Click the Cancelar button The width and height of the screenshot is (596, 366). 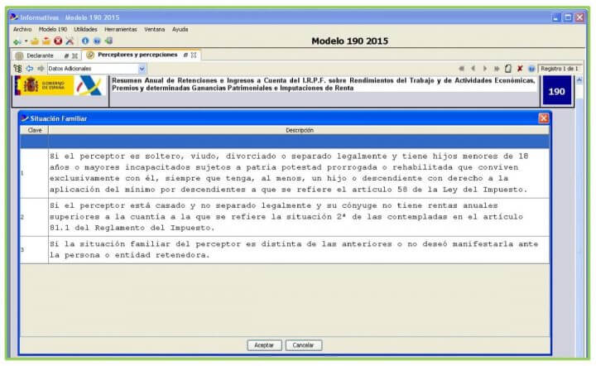303,345
